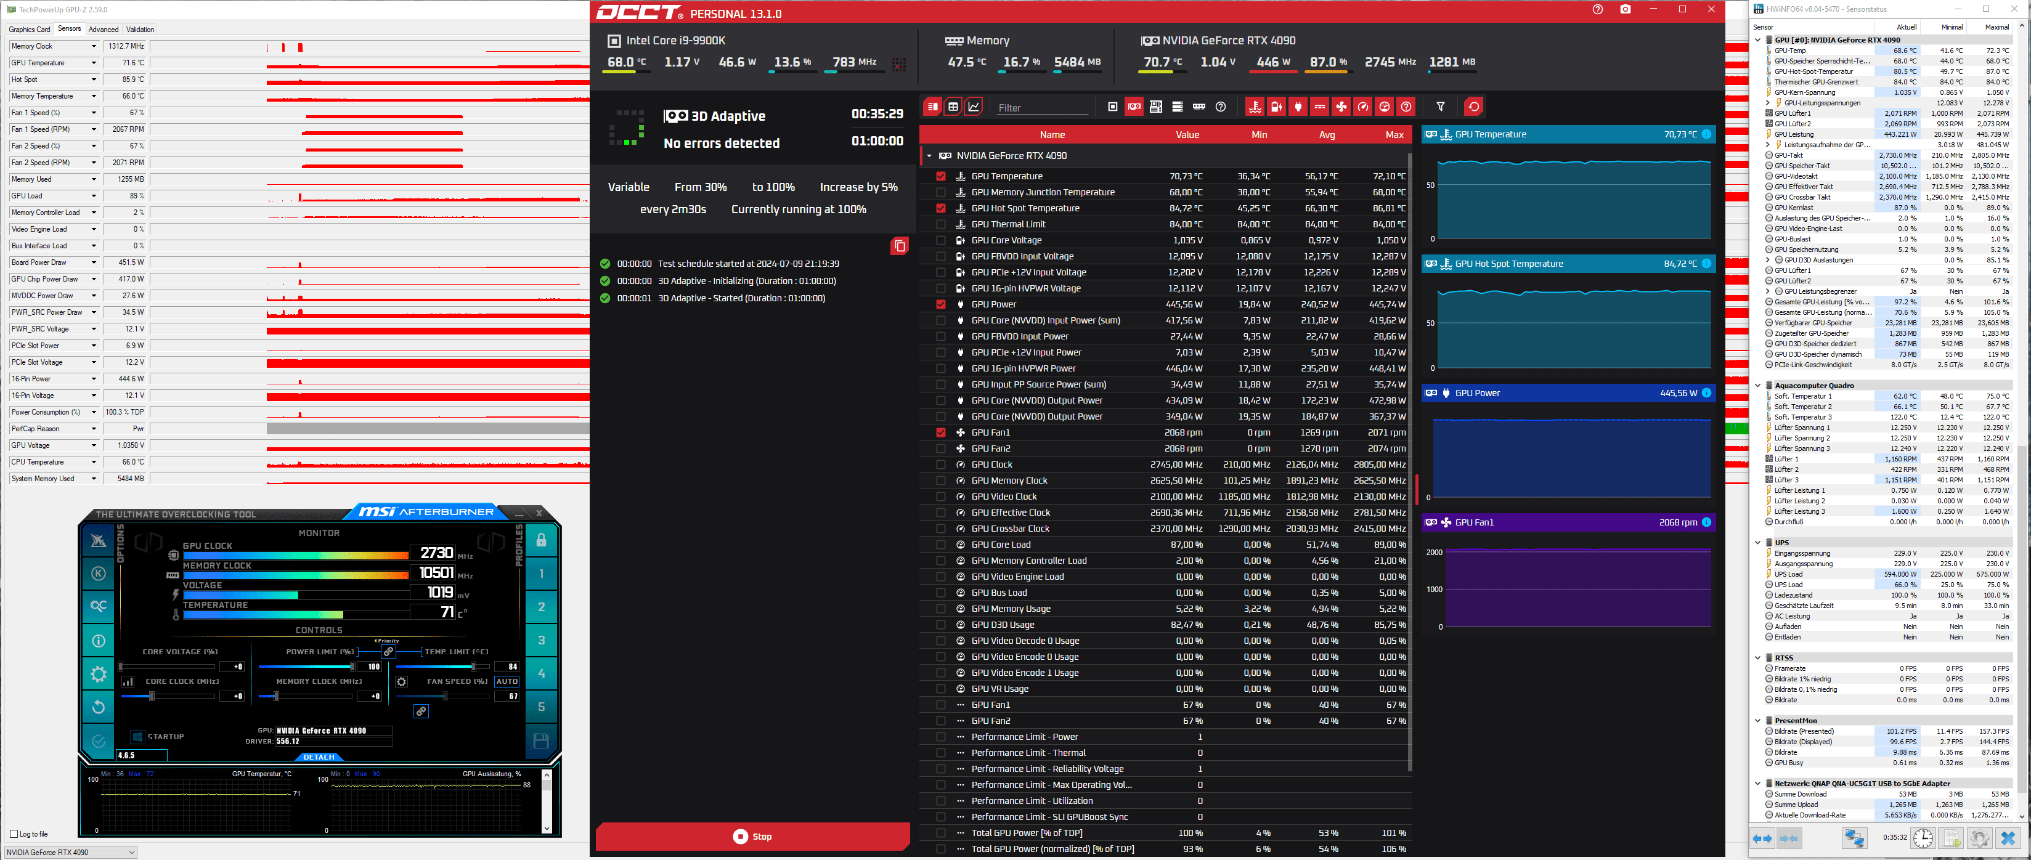Reset OCCT sensor min/max with refresh icon
This screenshot has height=860, width=2031.
(x=1473, y=107)
